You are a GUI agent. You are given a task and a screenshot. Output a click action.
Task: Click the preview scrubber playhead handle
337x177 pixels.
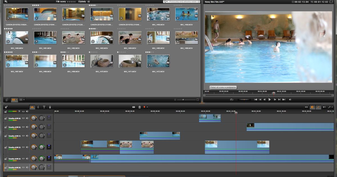click(274, 93)
